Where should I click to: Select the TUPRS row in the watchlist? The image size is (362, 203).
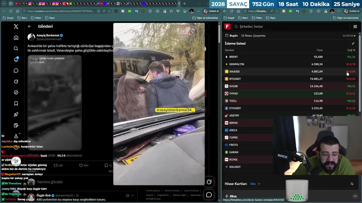[248, 137]
